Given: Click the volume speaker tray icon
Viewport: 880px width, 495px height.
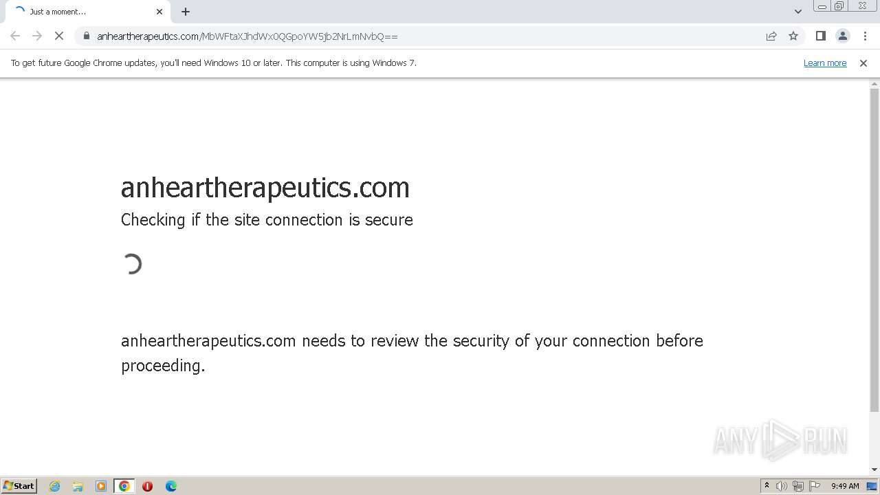Looking at the screenshot, I should tap(782, 486).
